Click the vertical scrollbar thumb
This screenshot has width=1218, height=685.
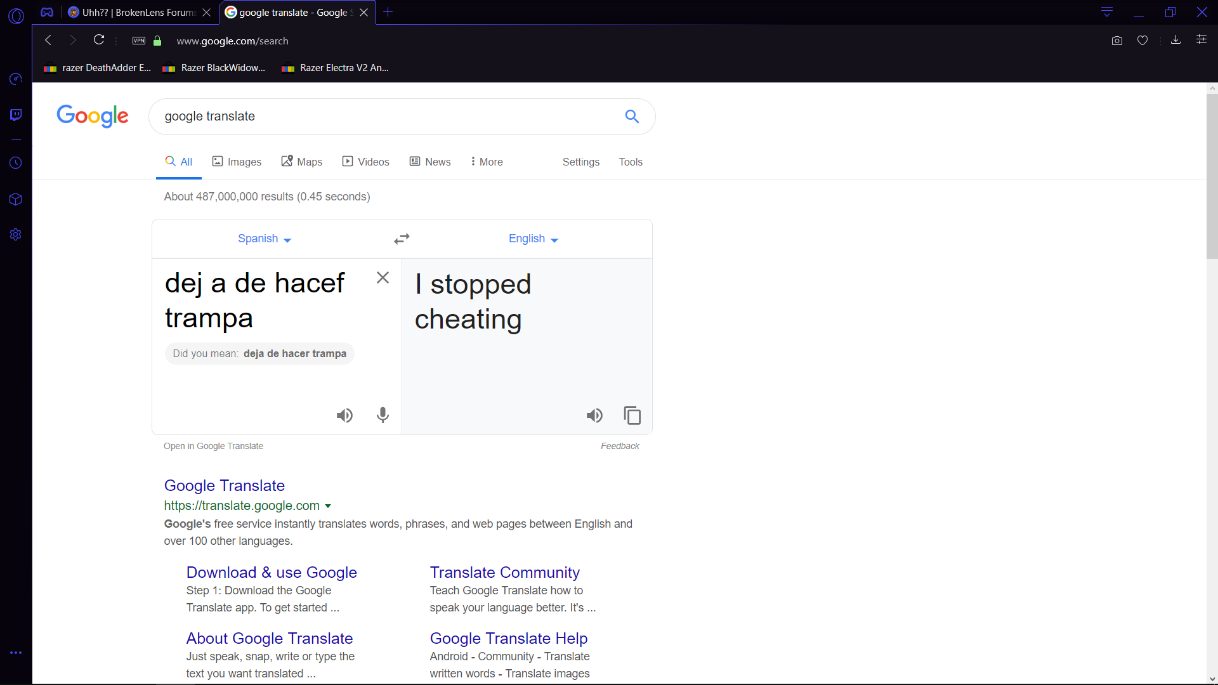1212,176
